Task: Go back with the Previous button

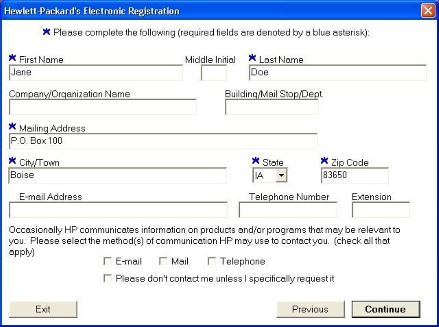Action: 310,309
